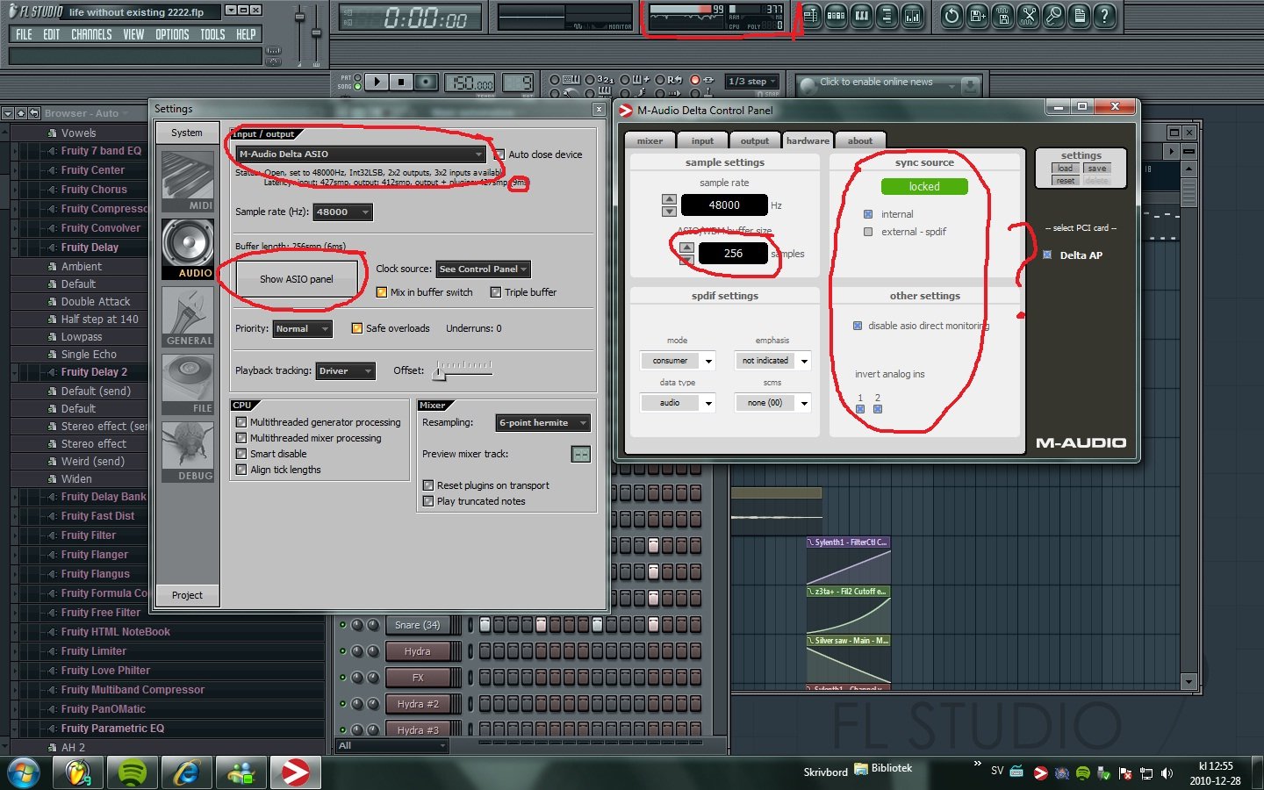Open the General settings section icon

click(188, 317)
